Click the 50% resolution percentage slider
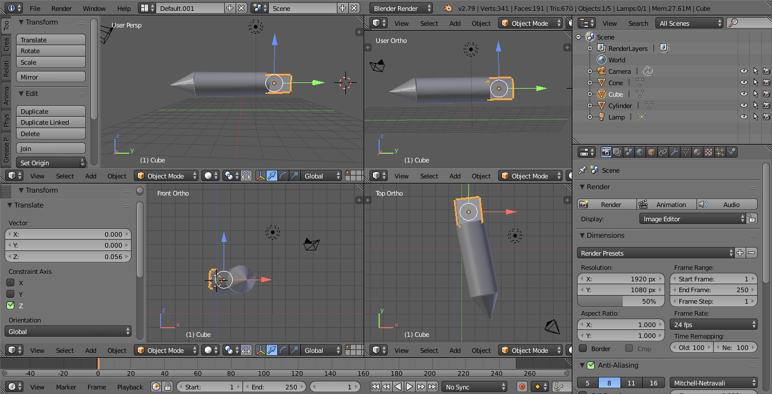This screenshot has height=394, width=772. pos(620,301)
